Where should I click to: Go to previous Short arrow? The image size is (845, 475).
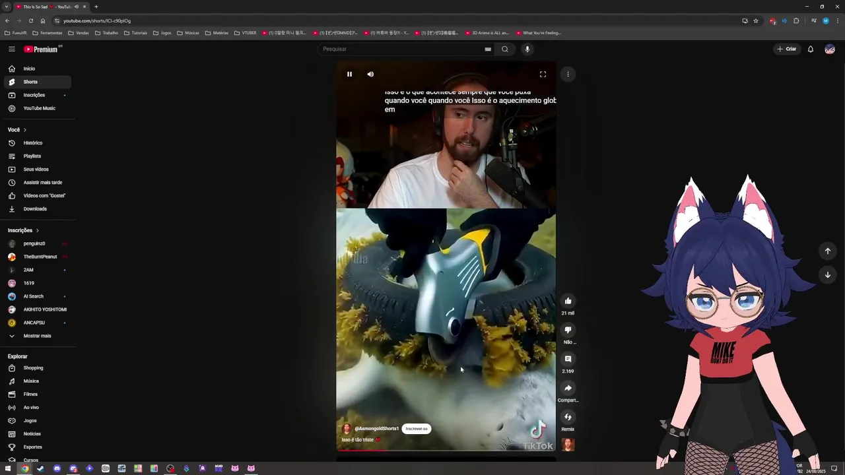[827, 251]
